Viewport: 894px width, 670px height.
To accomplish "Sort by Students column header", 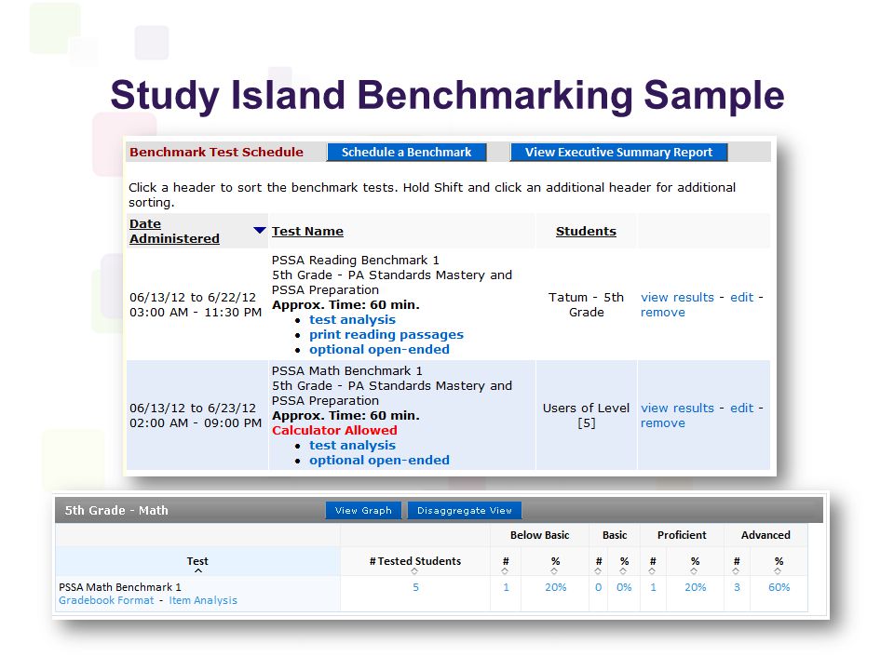I will pos(586,232).
